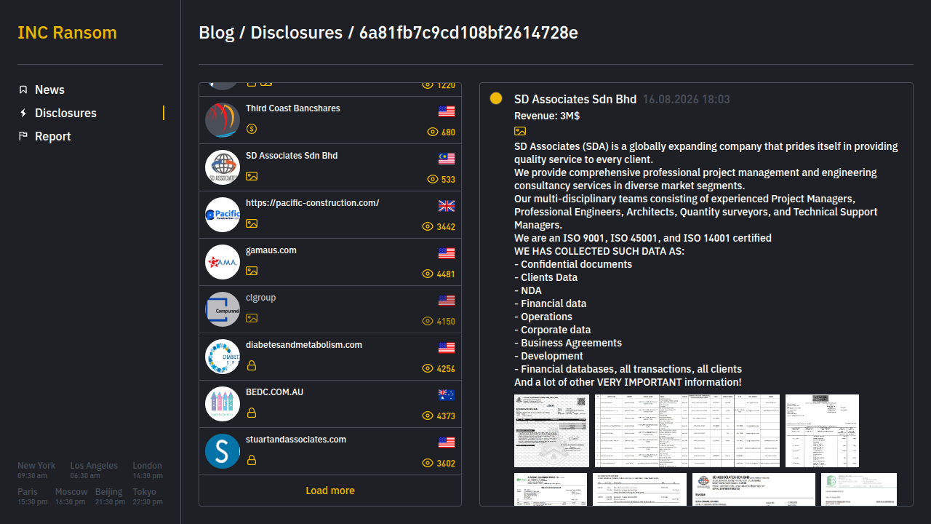Click the lightning bolt icon beside Disclosures

pyautogui.click(x=23, y=113)
